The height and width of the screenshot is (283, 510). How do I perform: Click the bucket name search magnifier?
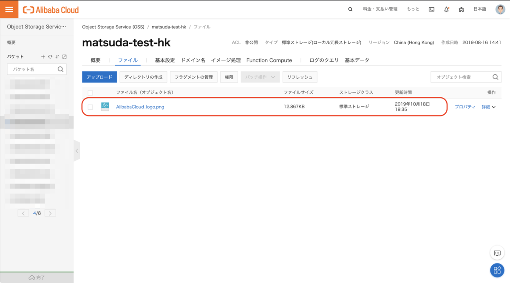(x=60, y=69)
